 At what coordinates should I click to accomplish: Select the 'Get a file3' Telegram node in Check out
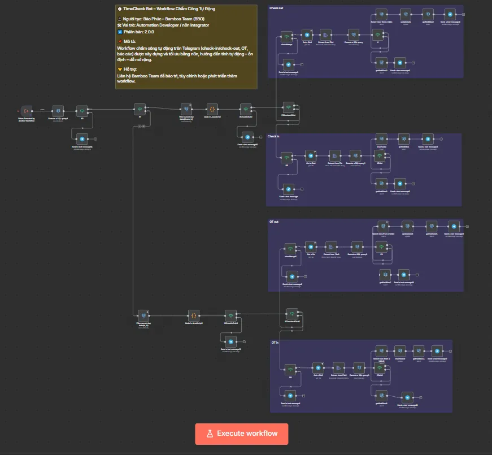pyautogui.click(x=307, y=34)
